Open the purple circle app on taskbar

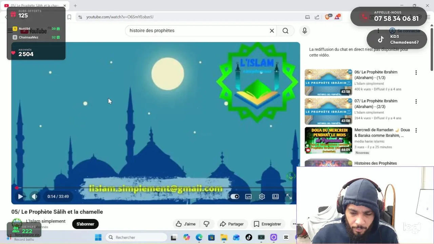pyautogui.click(x=274, y=238)
